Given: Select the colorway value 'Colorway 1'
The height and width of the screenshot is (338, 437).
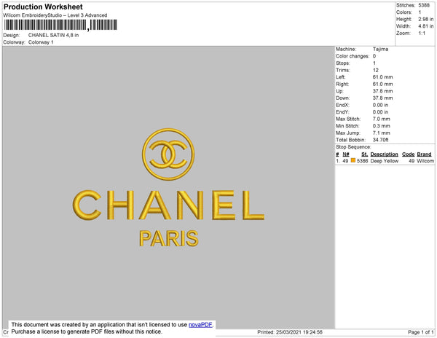Looking at the screenshot, I should click(x=41, y=42).
